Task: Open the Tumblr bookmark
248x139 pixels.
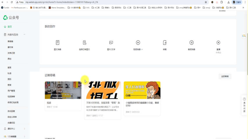Action: (x=5, y=8)
